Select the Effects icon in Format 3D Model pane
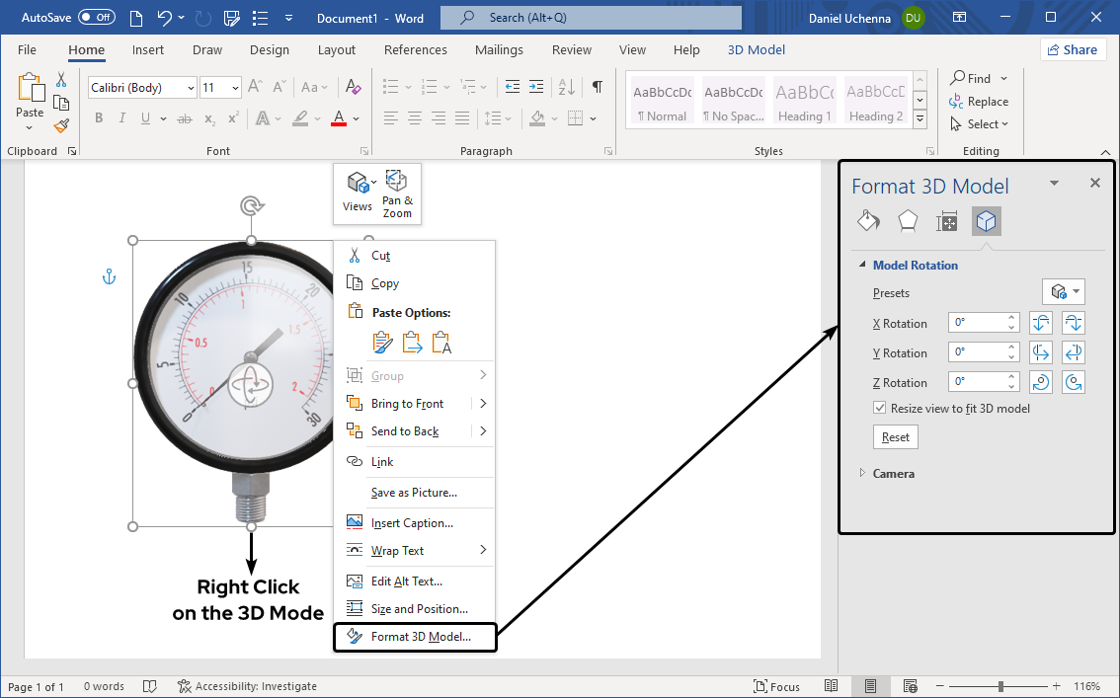This screenshot has height=698, width=1120. (907, 220)
